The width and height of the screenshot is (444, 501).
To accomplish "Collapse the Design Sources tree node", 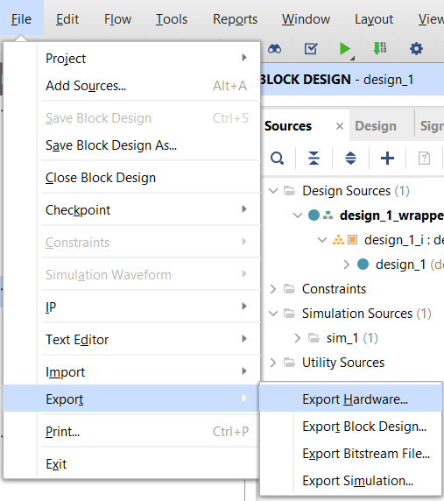I will point(273,191).
